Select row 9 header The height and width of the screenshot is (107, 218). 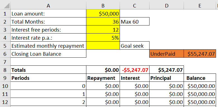[x=5, y=78]
